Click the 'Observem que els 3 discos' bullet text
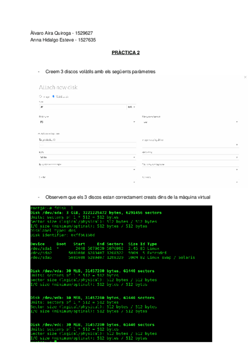Viewport: 251px width, 356px height. tap(128, 197)
